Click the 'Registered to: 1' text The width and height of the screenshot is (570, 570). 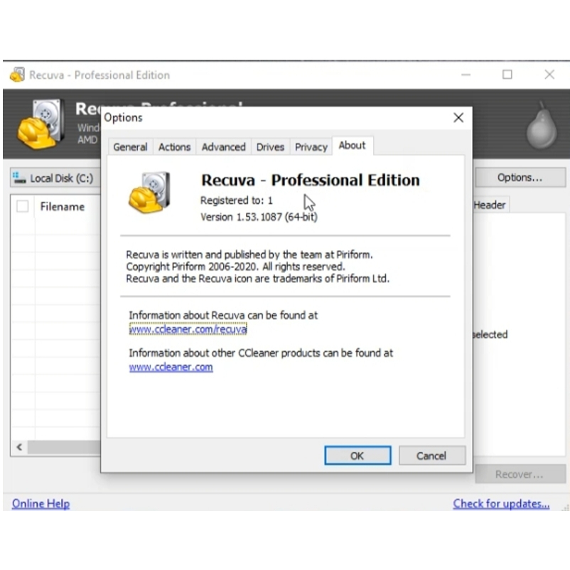[x=236, y=200]
